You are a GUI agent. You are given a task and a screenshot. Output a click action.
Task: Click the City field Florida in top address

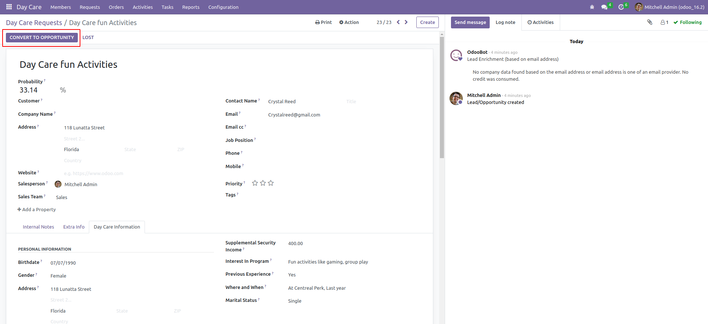[92, 149]
